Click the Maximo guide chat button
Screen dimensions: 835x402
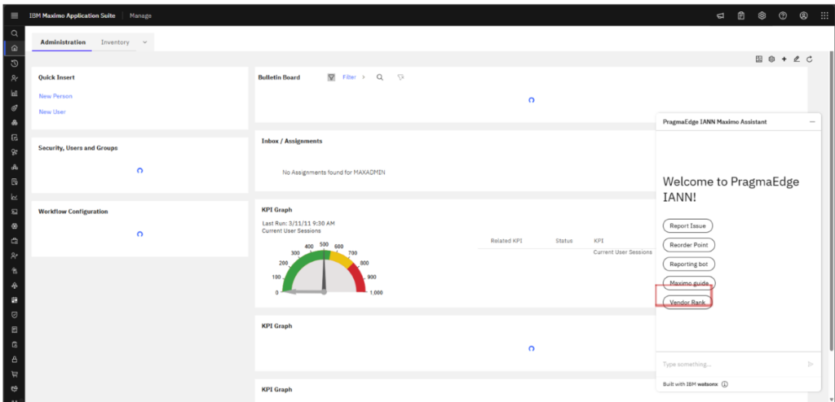click(x=689, y=283)
